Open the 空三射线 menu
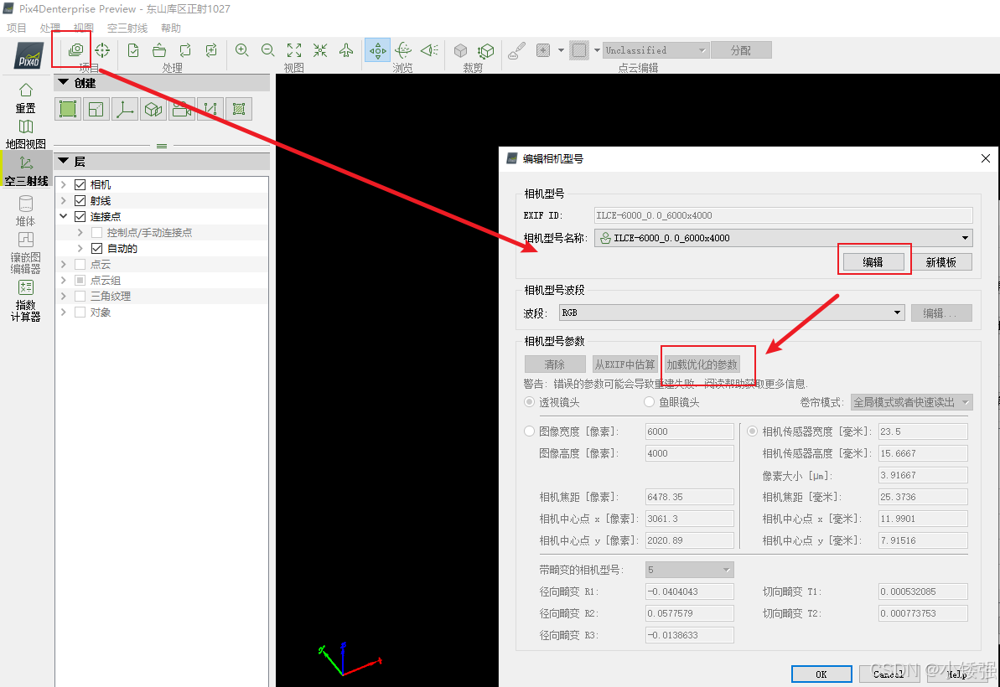 [127, 28]
